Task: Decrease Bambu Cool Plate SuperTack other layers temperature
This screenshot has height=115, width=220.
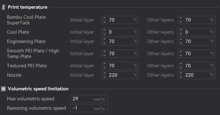Action: [x=181, y=22]
